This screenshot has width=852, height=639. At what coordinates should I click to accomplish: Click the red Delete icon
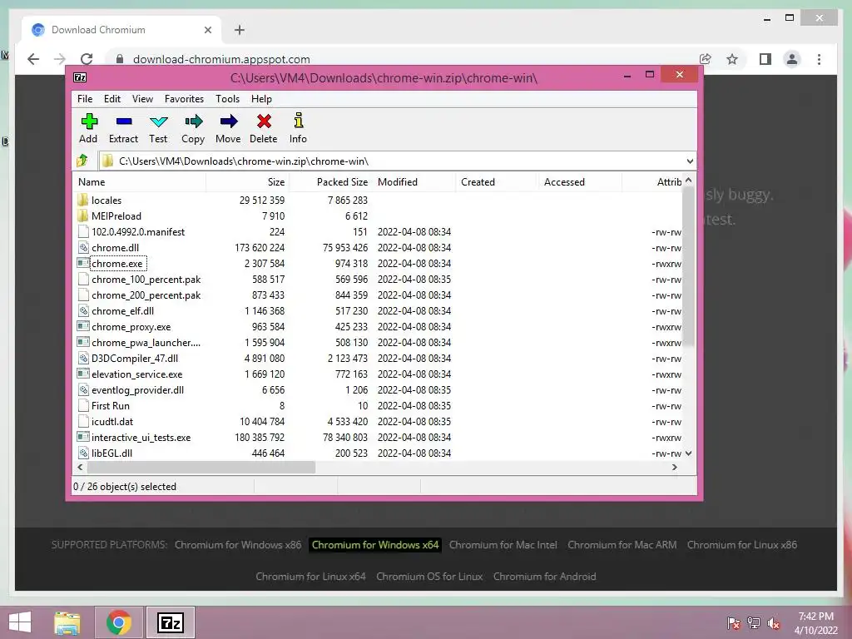(x=264, y=121)
